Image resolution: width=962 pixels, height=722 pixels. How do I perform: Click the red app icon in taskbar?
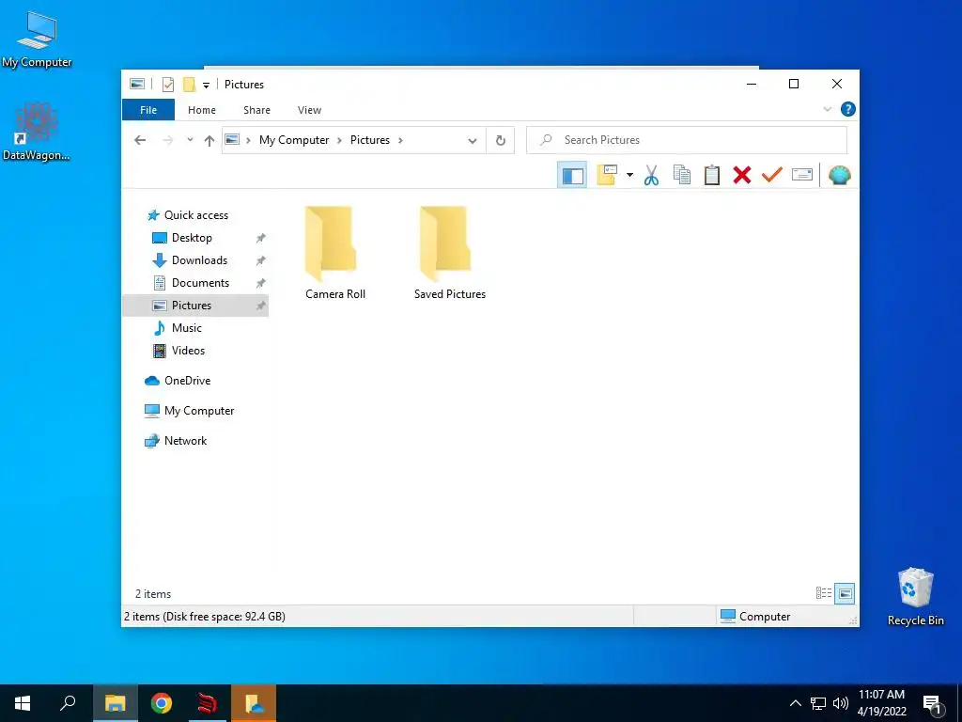click(207, 703)
